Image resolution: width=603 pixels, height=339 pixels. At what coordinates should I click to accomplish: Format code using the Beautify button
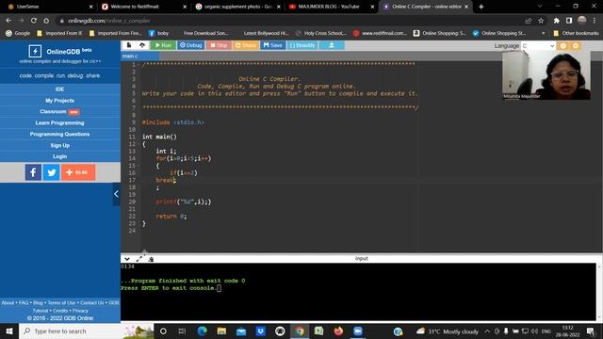coord(302,45)
